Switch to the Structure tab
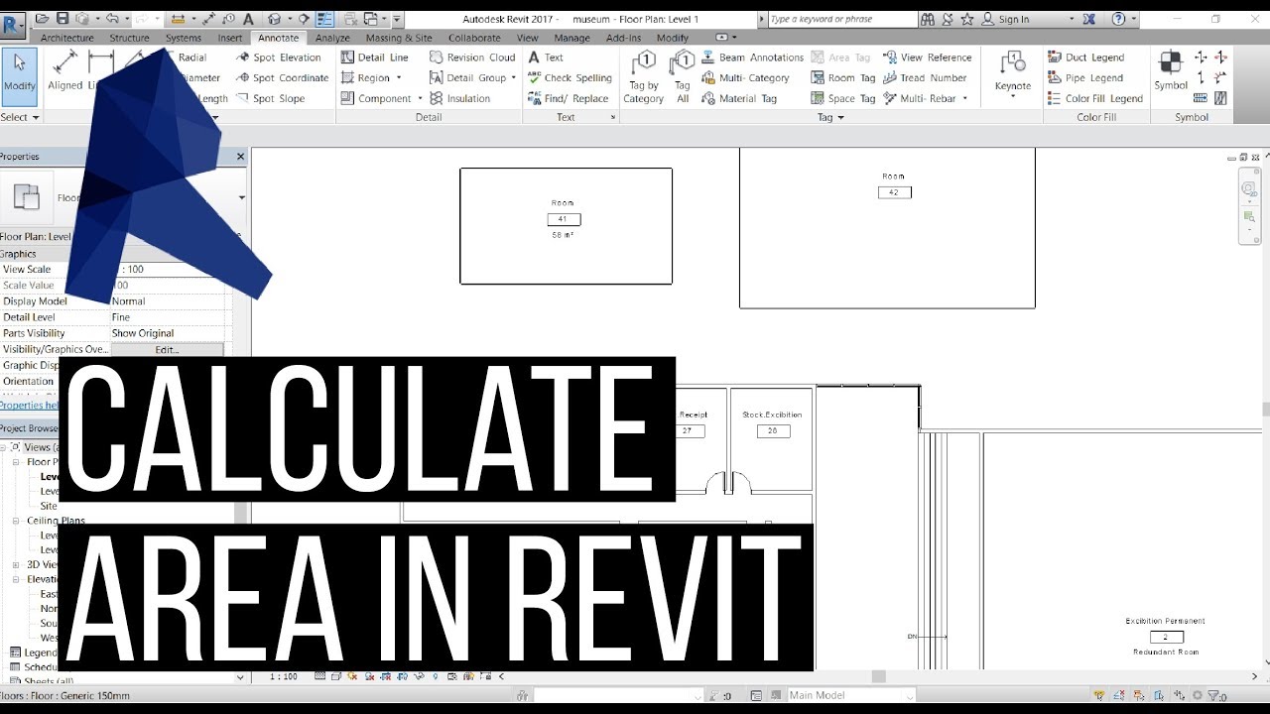 [129, 38]
